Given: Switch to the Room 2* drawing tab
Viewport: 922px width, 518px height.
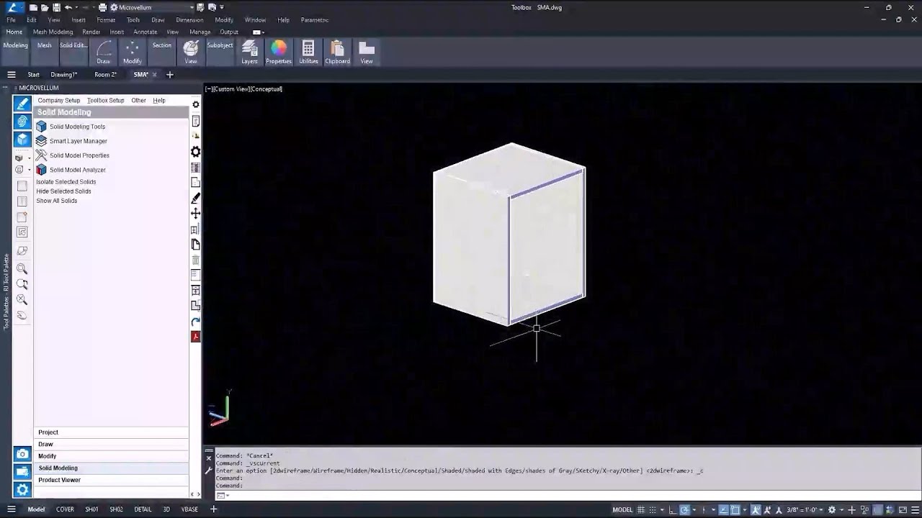Looking at the screenshot, I should click(x=105, y=74).
